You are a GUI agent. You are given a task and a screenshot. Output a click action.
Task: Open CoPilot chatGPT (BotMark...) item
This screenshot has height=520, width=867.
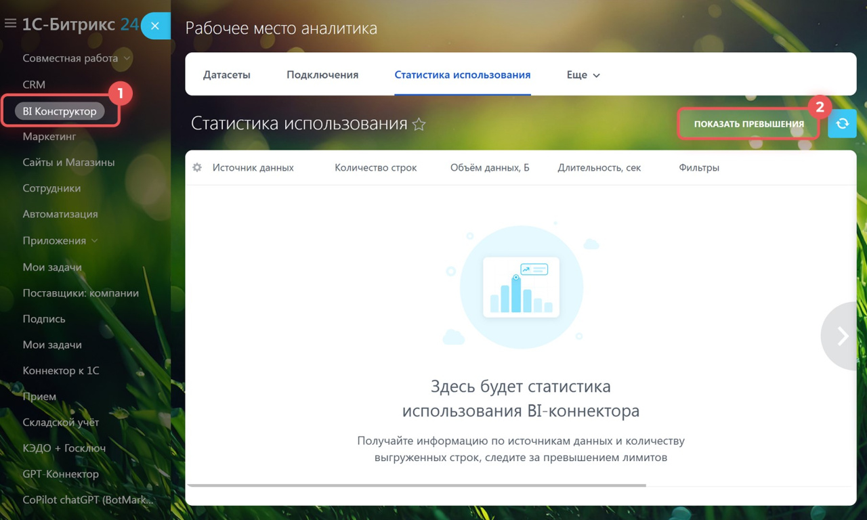pyautogui.click(x=88, y=500)
